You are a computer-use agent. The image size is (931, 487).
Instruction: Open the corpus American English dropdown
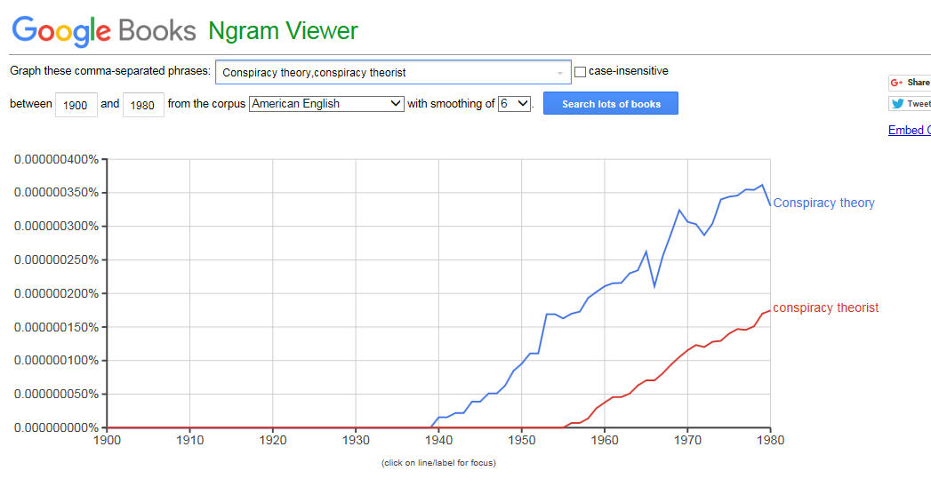pyautogui.click(x=326, y=104)
